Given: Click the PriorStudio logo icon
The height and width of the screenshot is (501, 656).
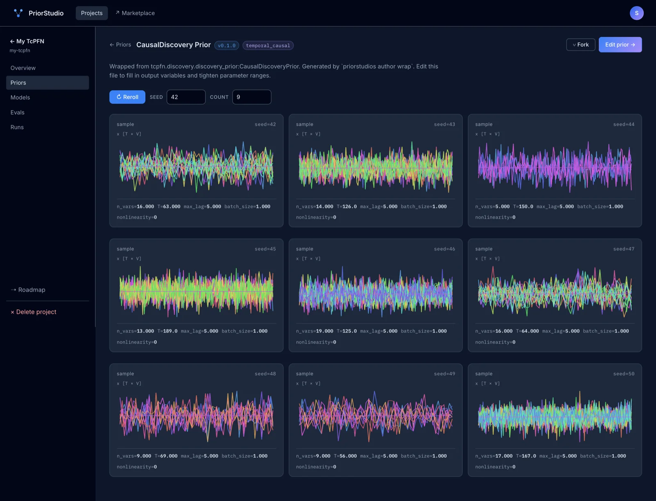Looking at the screenshot, I should [x=18, y=13].
